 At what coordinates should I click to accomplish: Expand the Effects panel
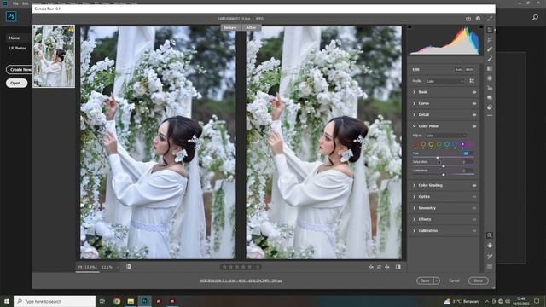415,220
